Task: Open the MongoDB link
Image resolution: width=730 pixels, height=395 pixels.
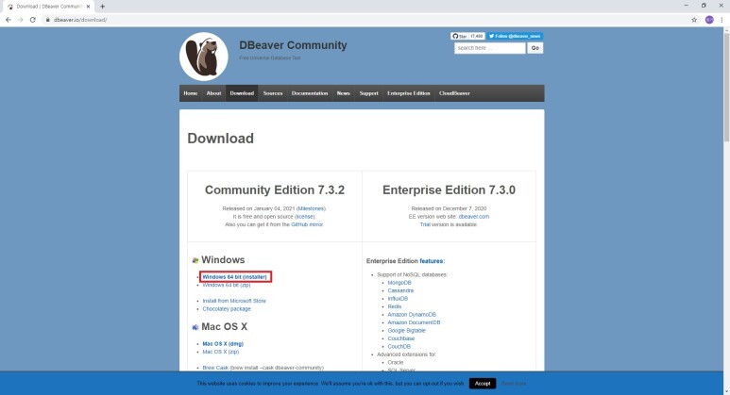Action: [x=399, y=283]
